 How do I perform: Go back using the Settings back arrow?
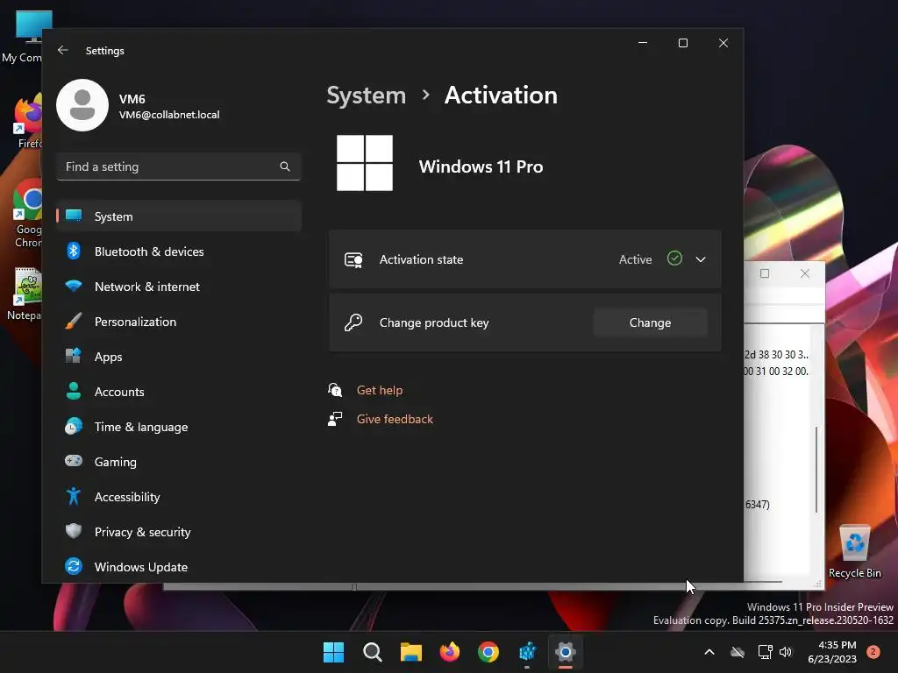pos(63,50)
